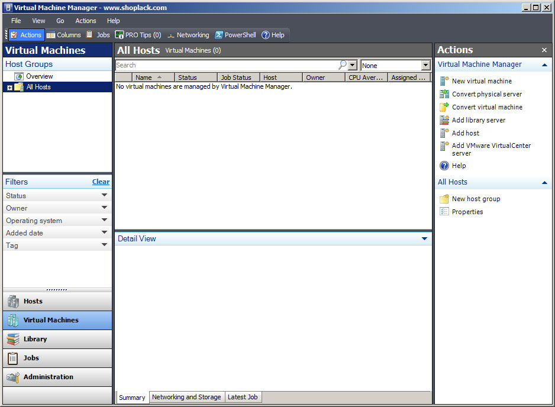
Task: Sort by the CPU Average column
Action: coord(367,77)
